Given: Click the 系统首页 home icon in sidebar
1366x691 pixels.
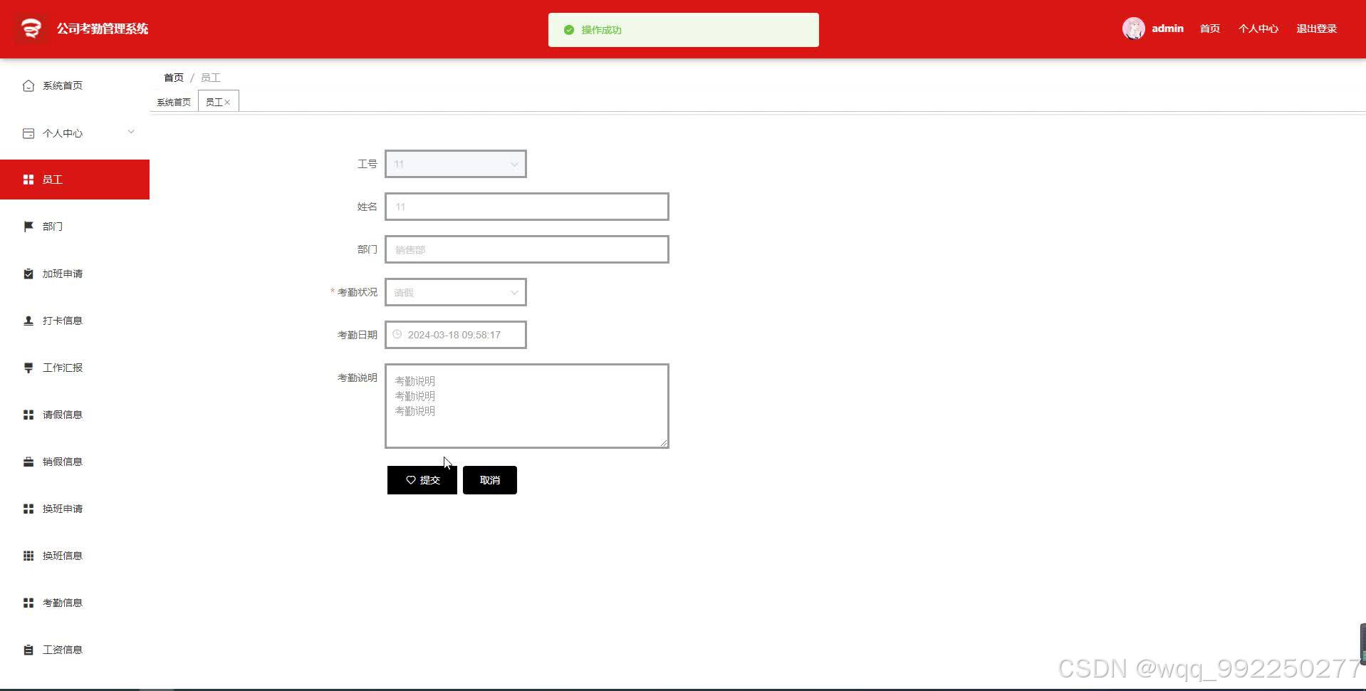Looking at the screenshot, I should 28,85.
